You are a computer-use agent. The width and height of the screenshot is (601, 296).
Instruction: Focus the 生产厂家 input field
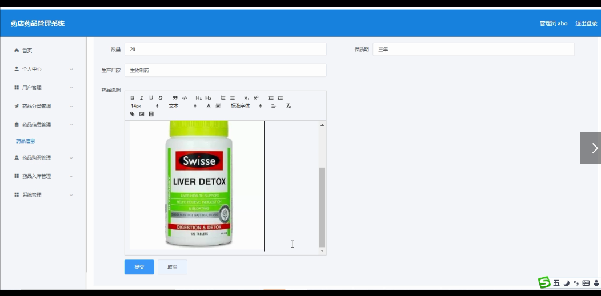(225, 70)
